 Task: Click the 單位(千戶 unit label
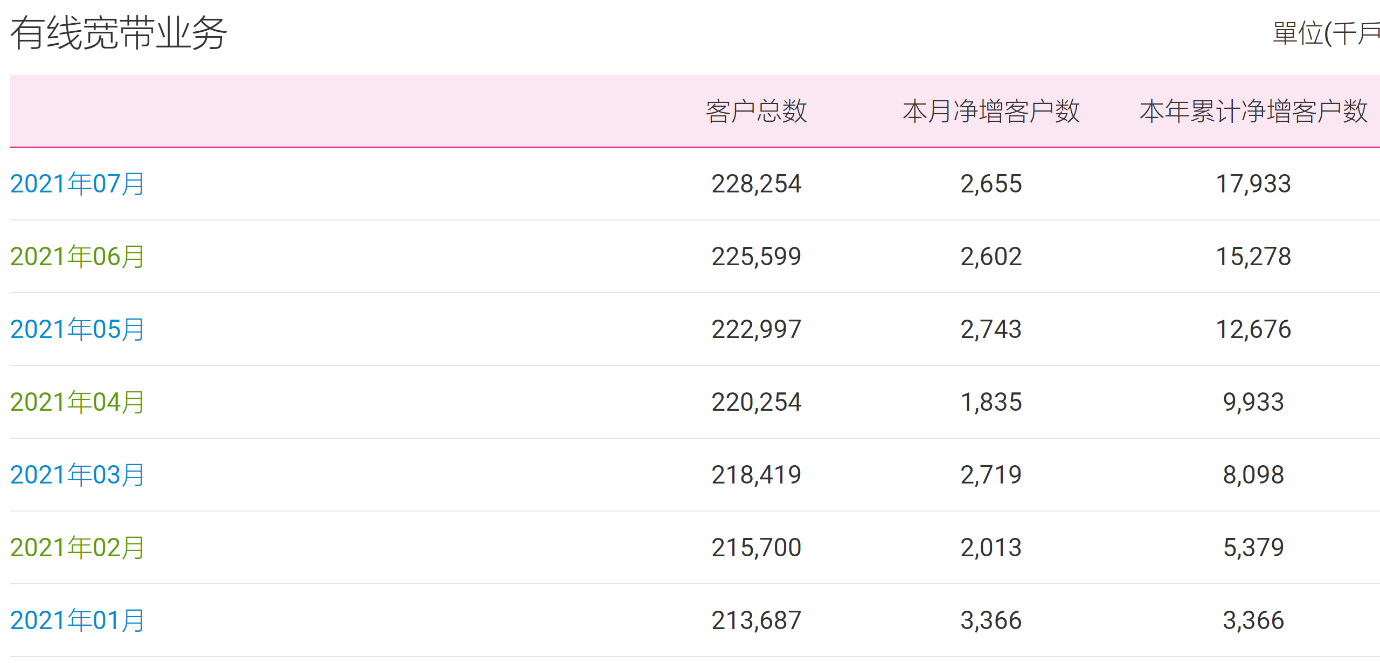pos(1326,33)
